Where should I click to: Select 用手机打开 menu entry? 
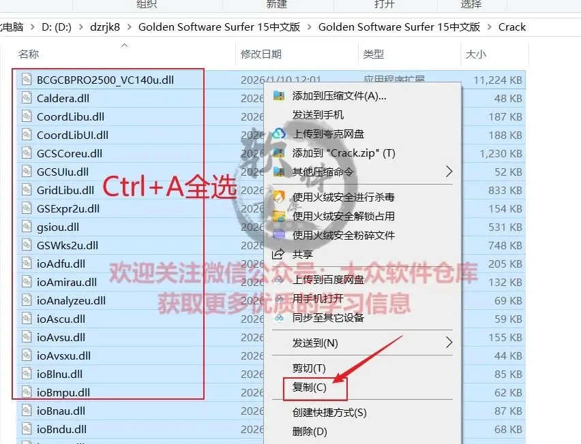pyautogui.click(x=318, y=298)
